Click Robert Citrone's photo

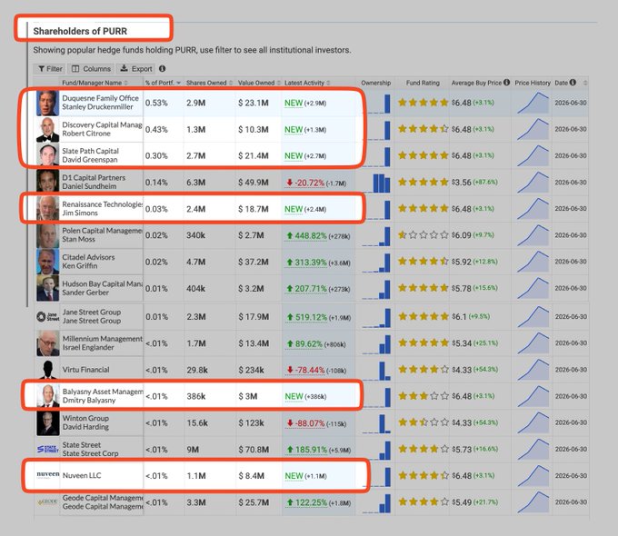click(x=47, y=129)
